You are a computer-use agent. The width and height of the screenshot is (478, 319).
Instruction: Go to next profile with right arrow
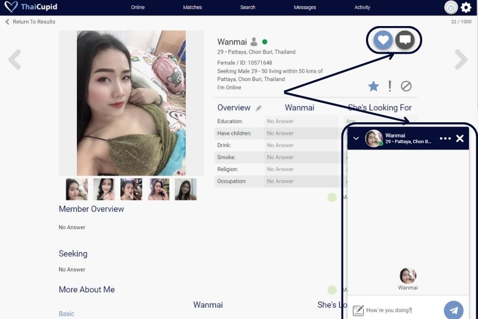click(461, 60)
